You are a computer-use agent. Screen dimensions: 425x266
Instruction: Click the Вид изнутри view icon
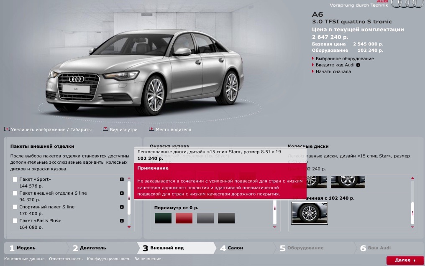(x=105, y=129)
